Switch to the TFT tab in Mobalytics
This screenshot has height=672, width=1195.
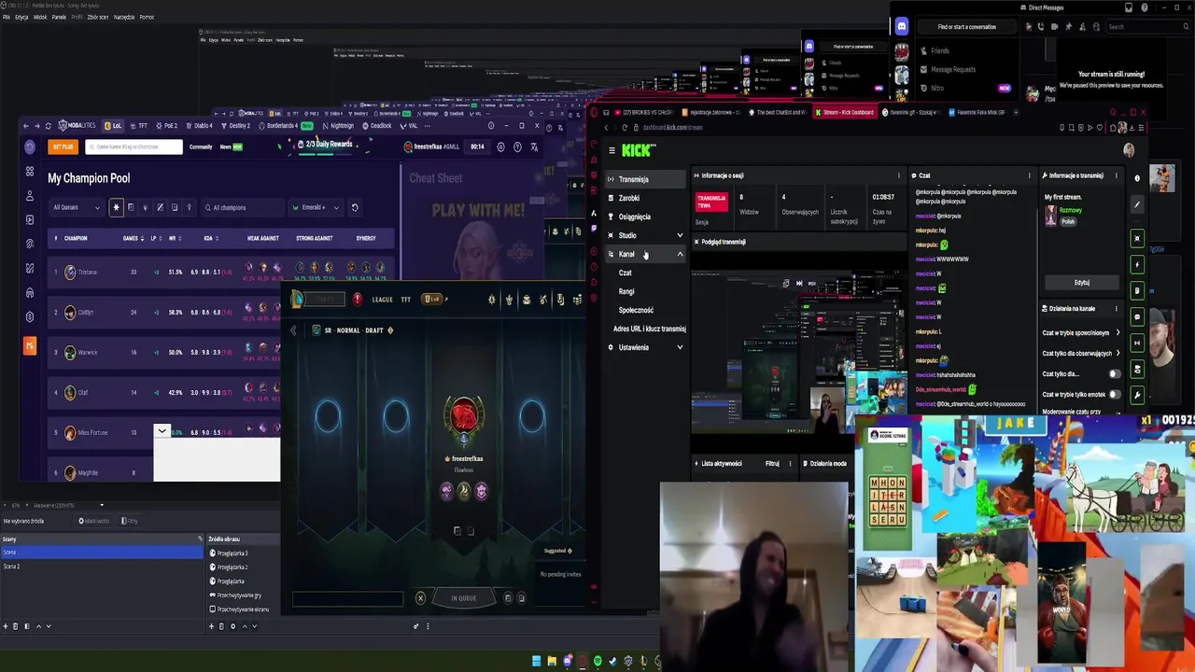(x=140, y=125)
